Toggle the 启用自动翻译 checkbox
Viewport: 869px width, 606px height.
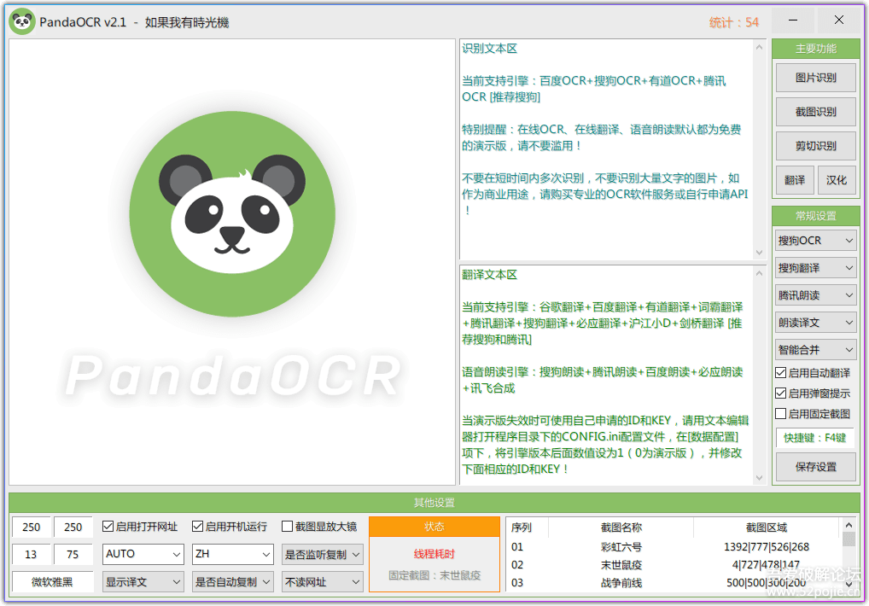pyautogui.click(x=781, y=373)
